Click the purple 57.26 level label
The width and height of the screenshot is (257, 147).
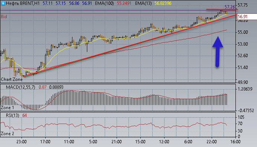pos(230,7)
